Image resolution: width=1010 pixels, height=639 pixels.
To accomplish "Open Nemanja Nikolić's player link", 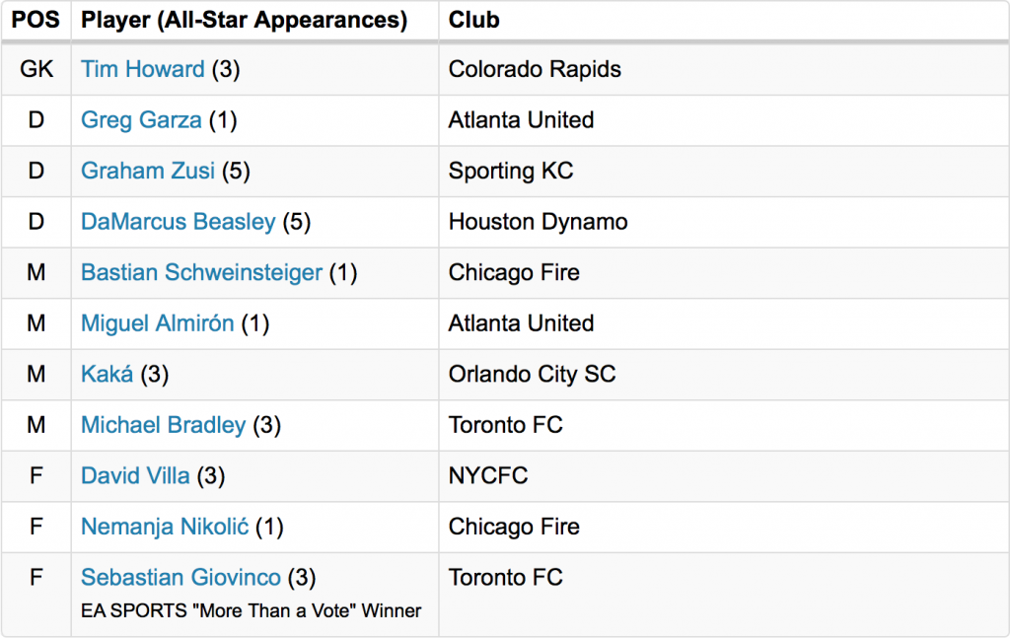I will 165,527.
